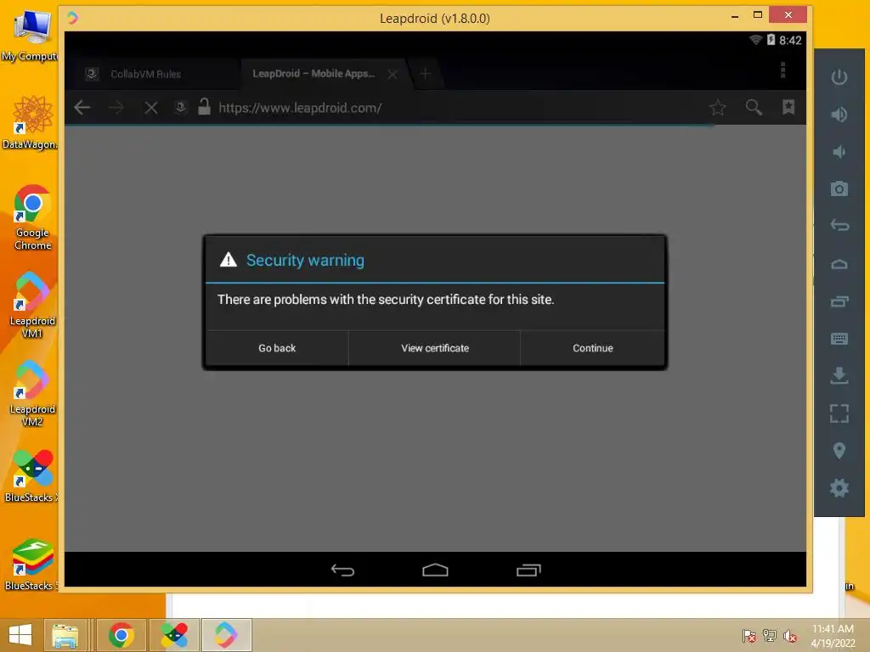Viewport: 870px width, 652px height.
Task: Toggle fullscreen with the sidebar expand icon
Action: pyautogui.click(x=839, y=413)
